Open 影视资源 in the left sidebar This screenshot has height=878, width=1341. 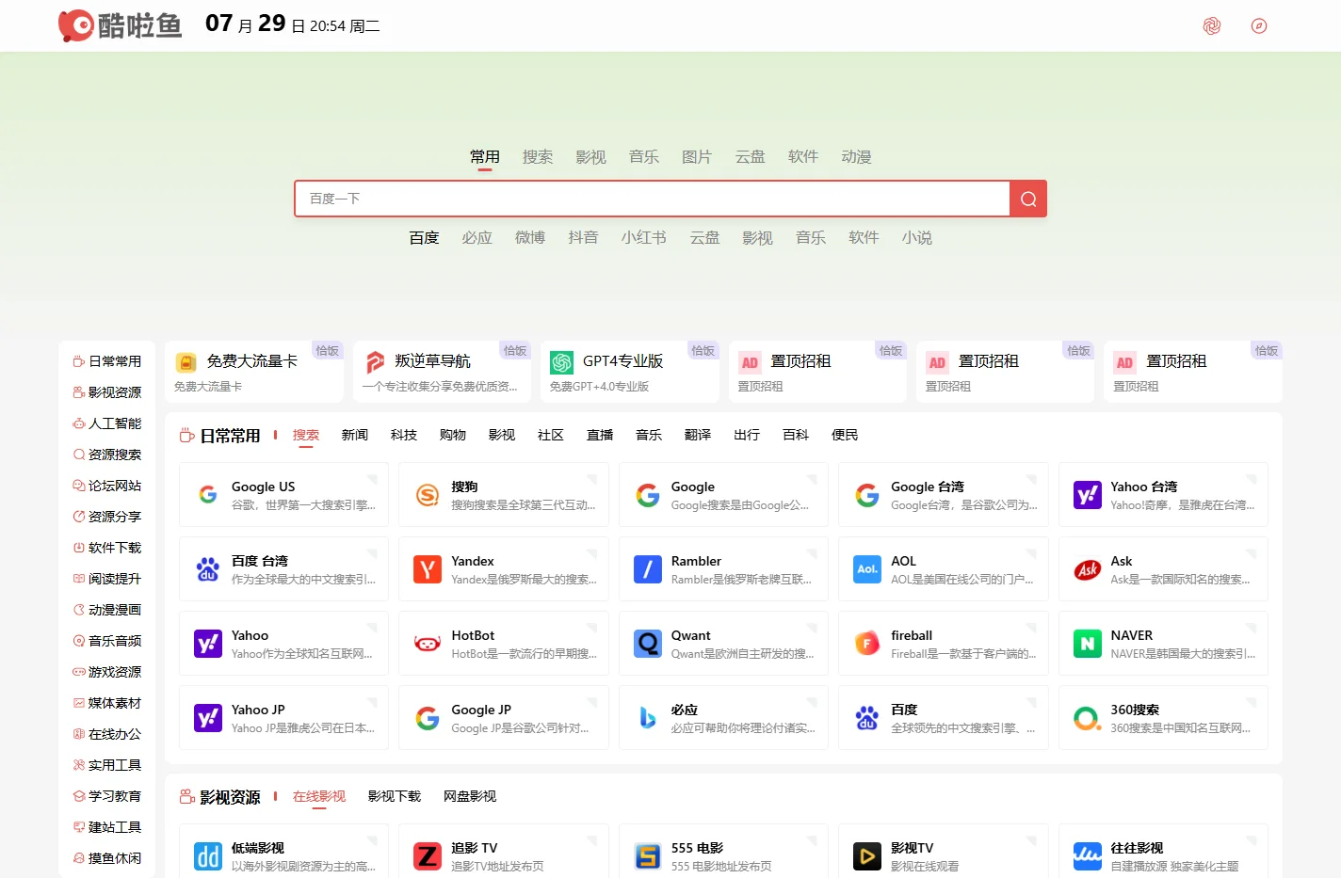pyautogui.click(x=107, y=392)
